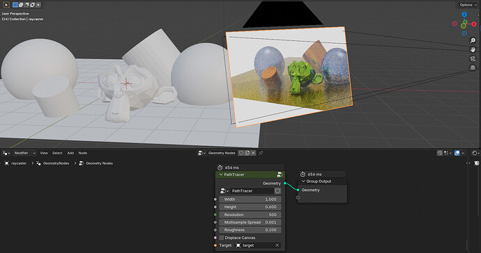The height and width of the screenshot is (253, 481).
Task: Click the PathTracer Geometry output socket
Action: click(285, 183)
